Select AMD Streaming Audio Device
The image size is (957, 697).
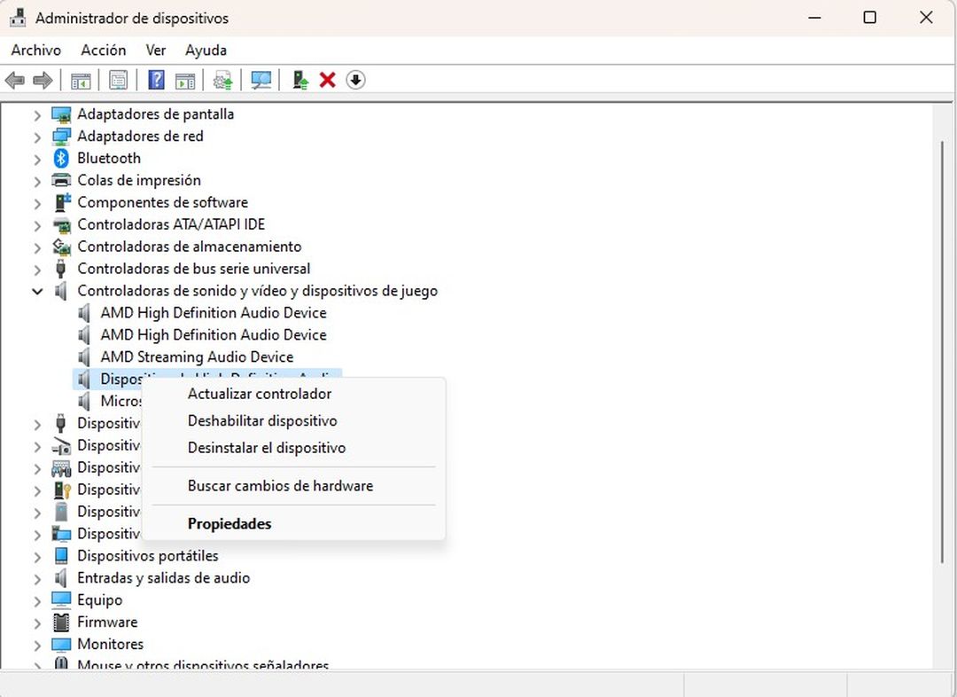(x=197, y=356)
